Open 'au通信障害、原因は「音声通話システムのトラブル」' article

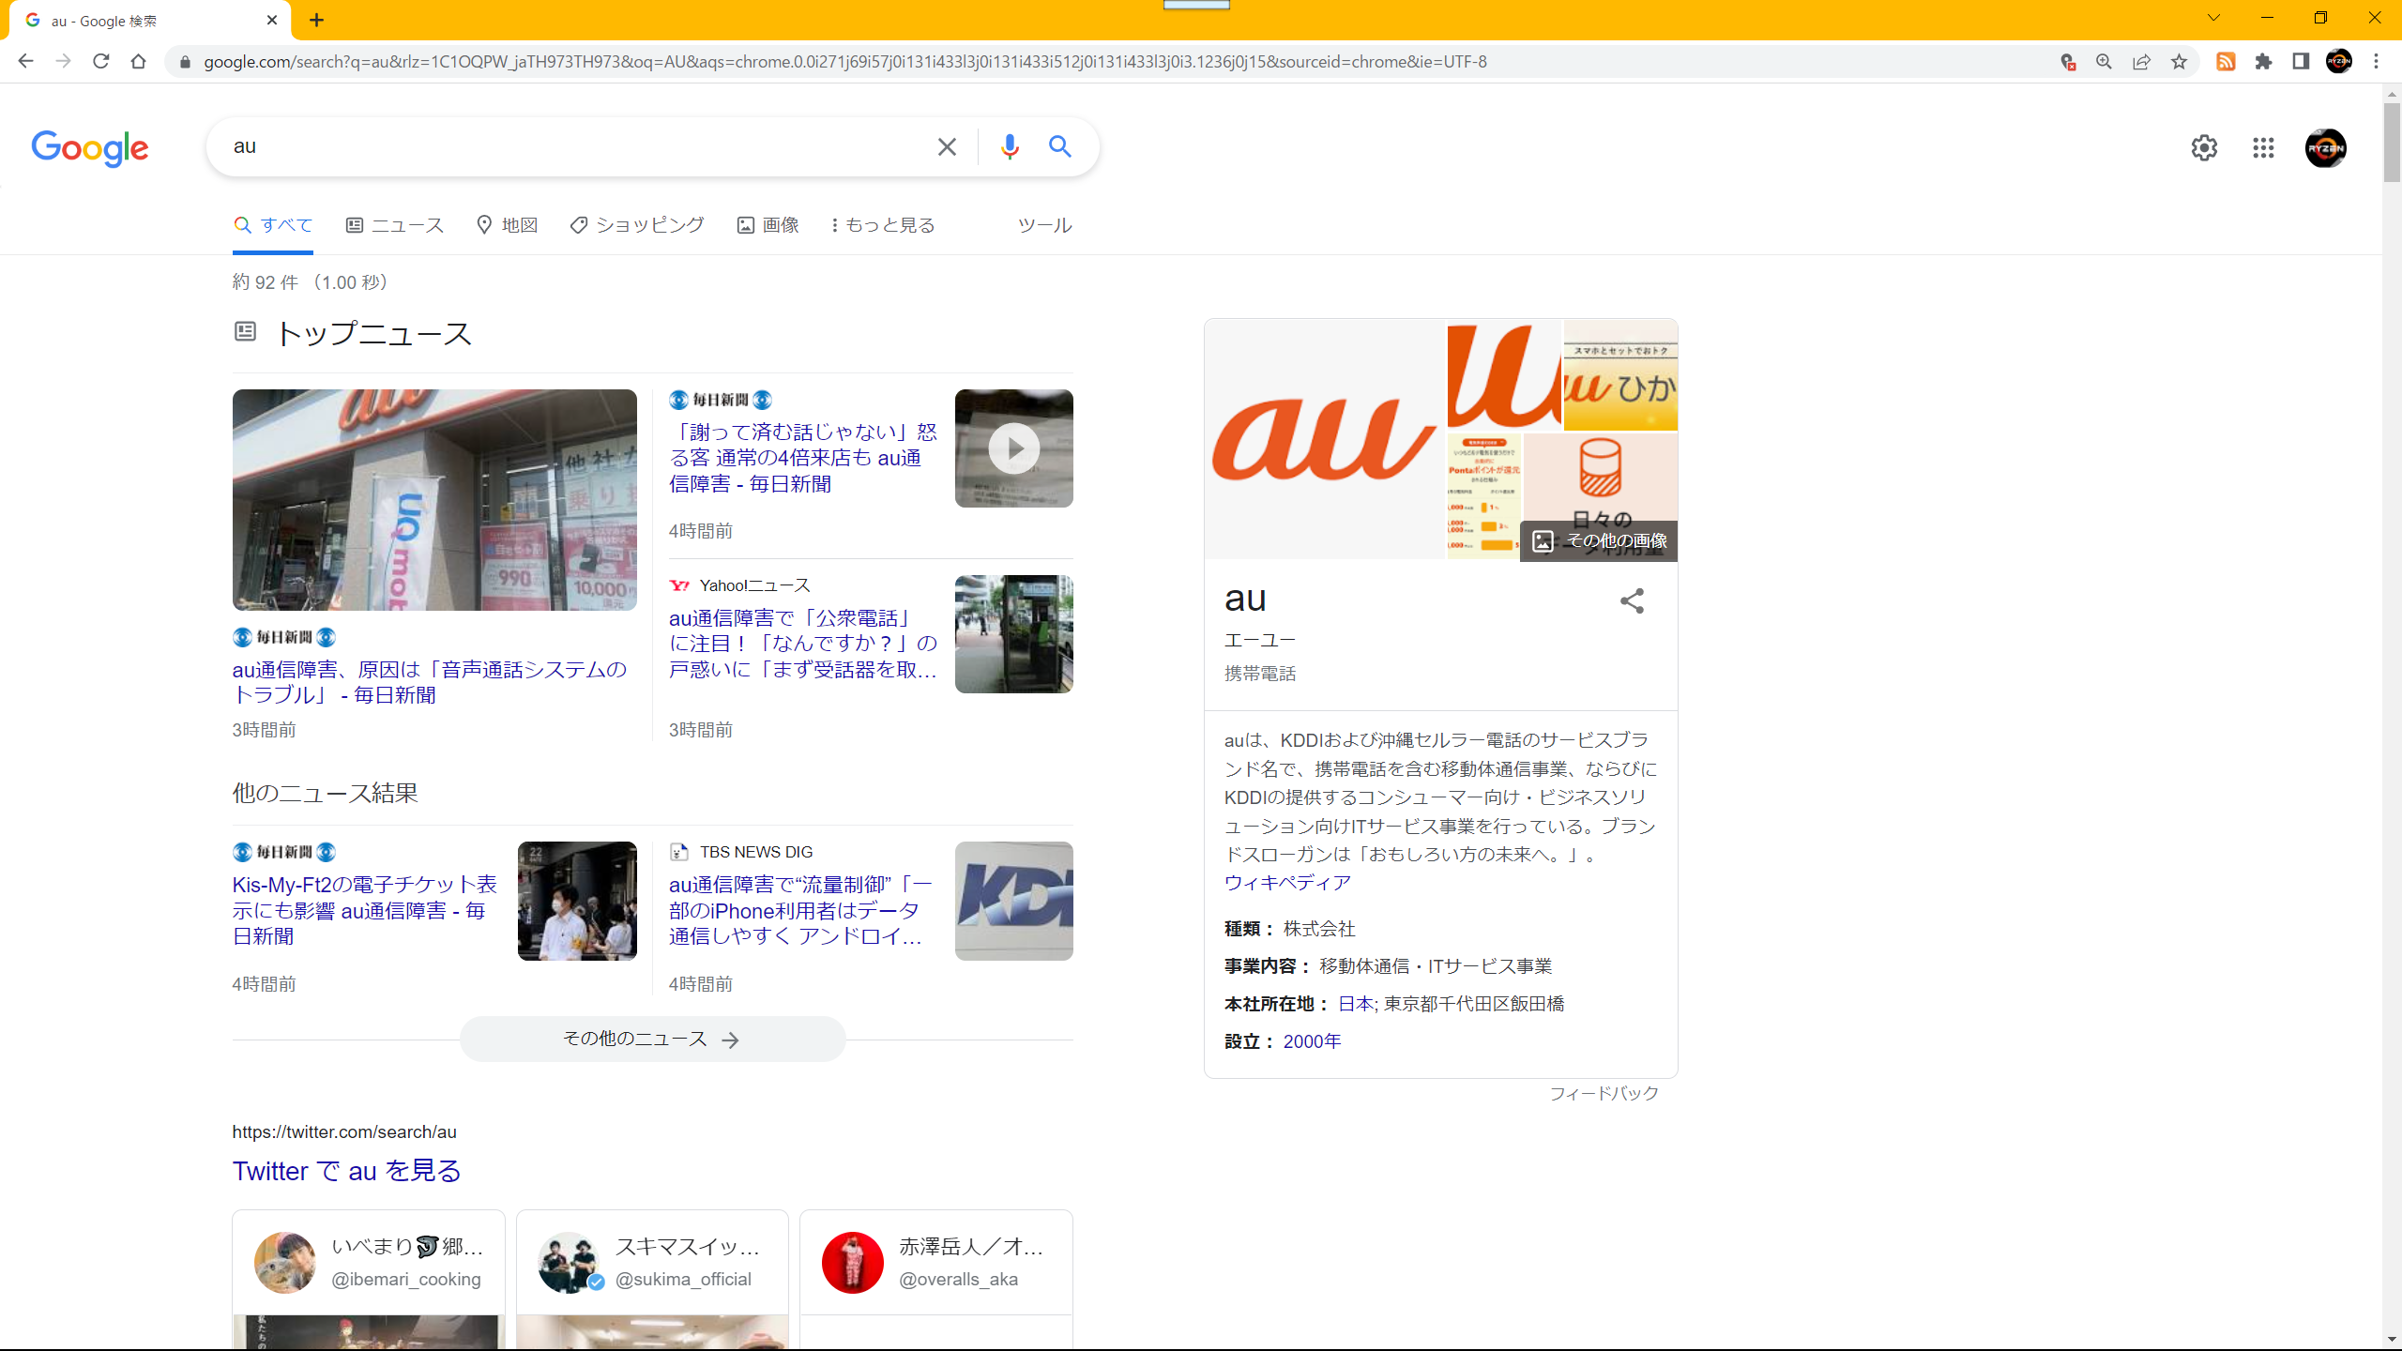point(430,682)
